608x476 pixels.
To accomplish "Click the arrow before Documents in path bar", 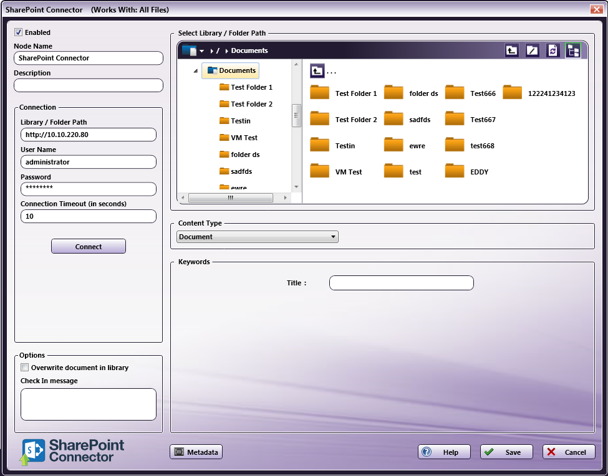I will pyautogui.click(x=226, y=50).
